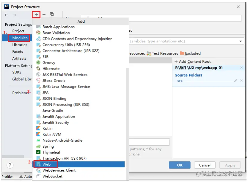Image resolution: width=248 pixels, height=182 pixels.
Task: Click the Add popup vertical scrollbar
Action: [x=127, y=124]
